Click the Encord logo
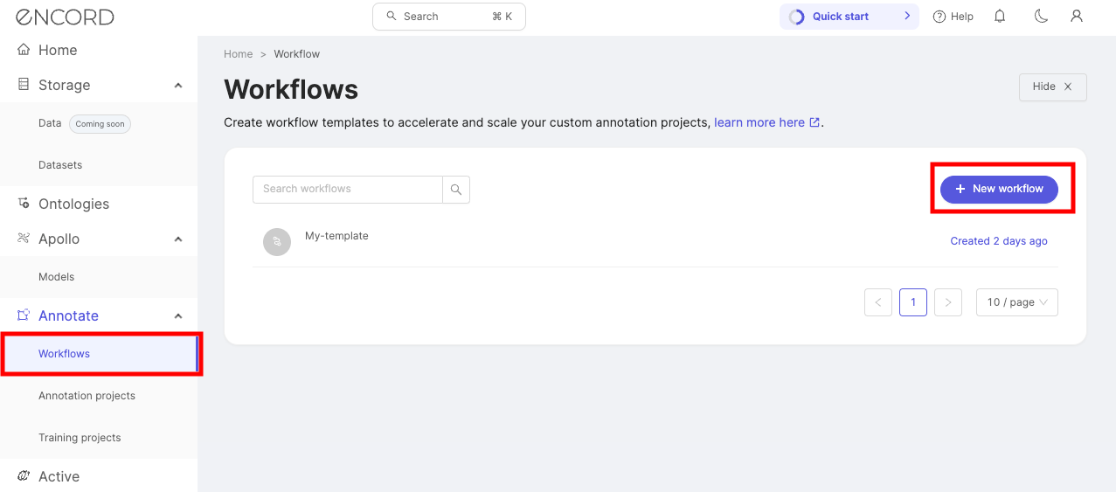This screenshot has width=1116, height=492. point(65,17)
